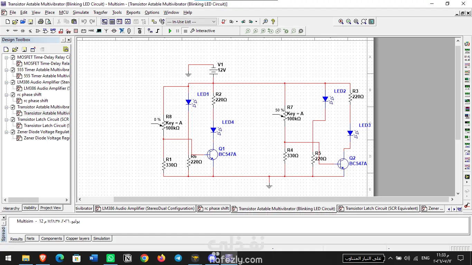Select the Visibility tab
Viewport: 472px width, 265px height.
(30, 208)
